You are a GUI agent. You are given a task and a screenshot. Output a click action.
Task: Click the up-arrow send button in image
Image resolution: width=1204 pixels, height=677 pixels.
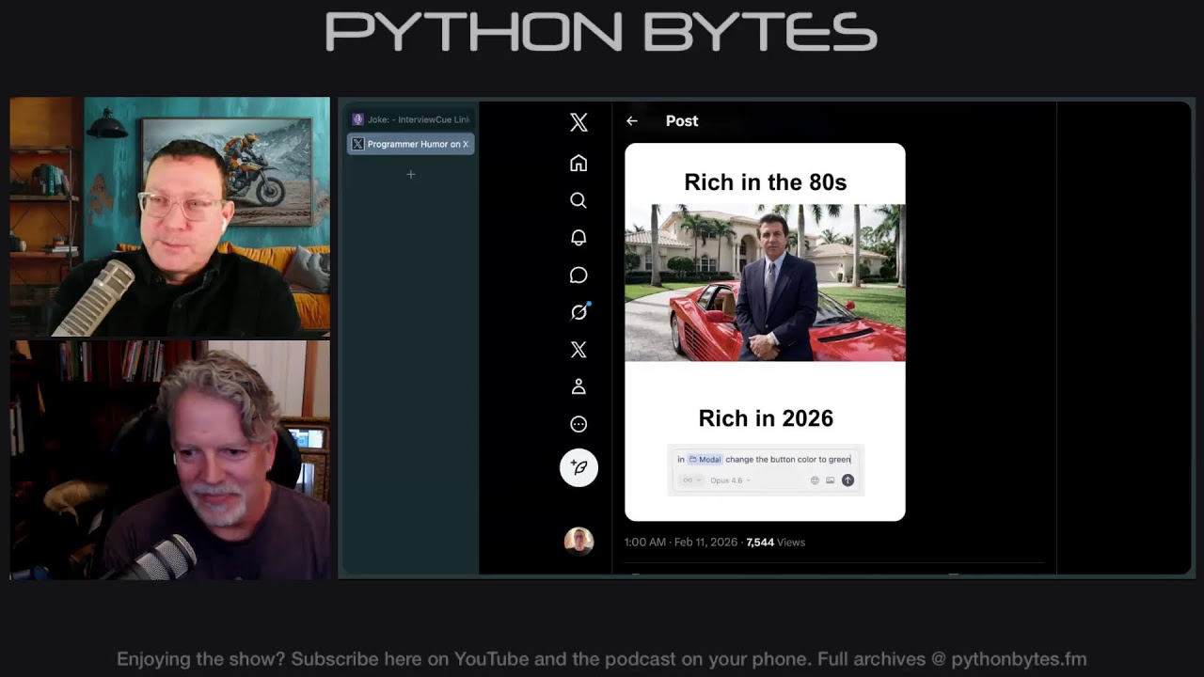click(x=848, y=480)
